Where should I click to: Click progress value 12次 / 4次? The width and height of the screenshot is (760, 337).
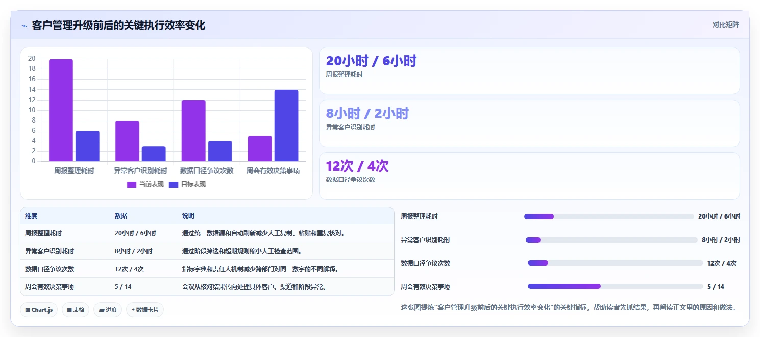(722, 263)
